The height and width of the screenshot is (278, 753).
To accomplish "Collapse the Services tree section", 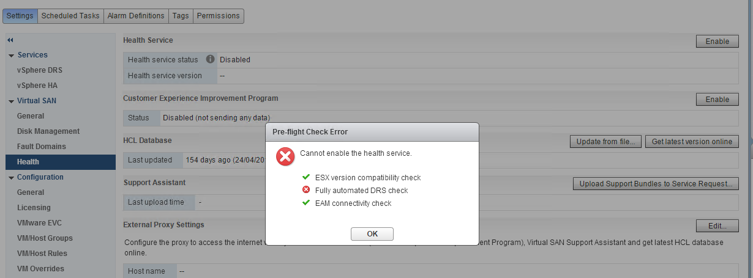I will [12, 56].
